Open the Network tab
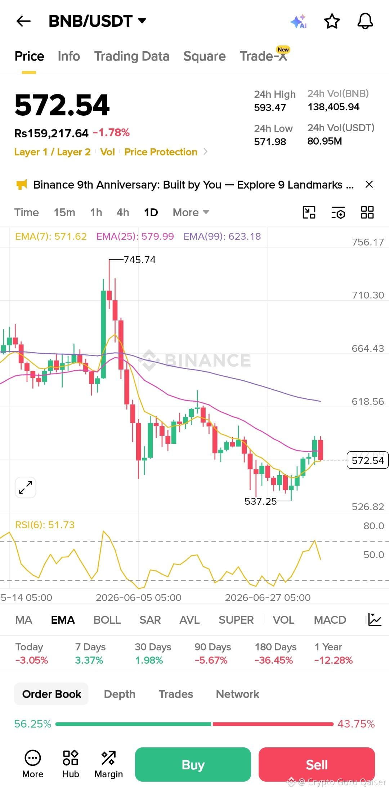 click(x=237, y=694)
